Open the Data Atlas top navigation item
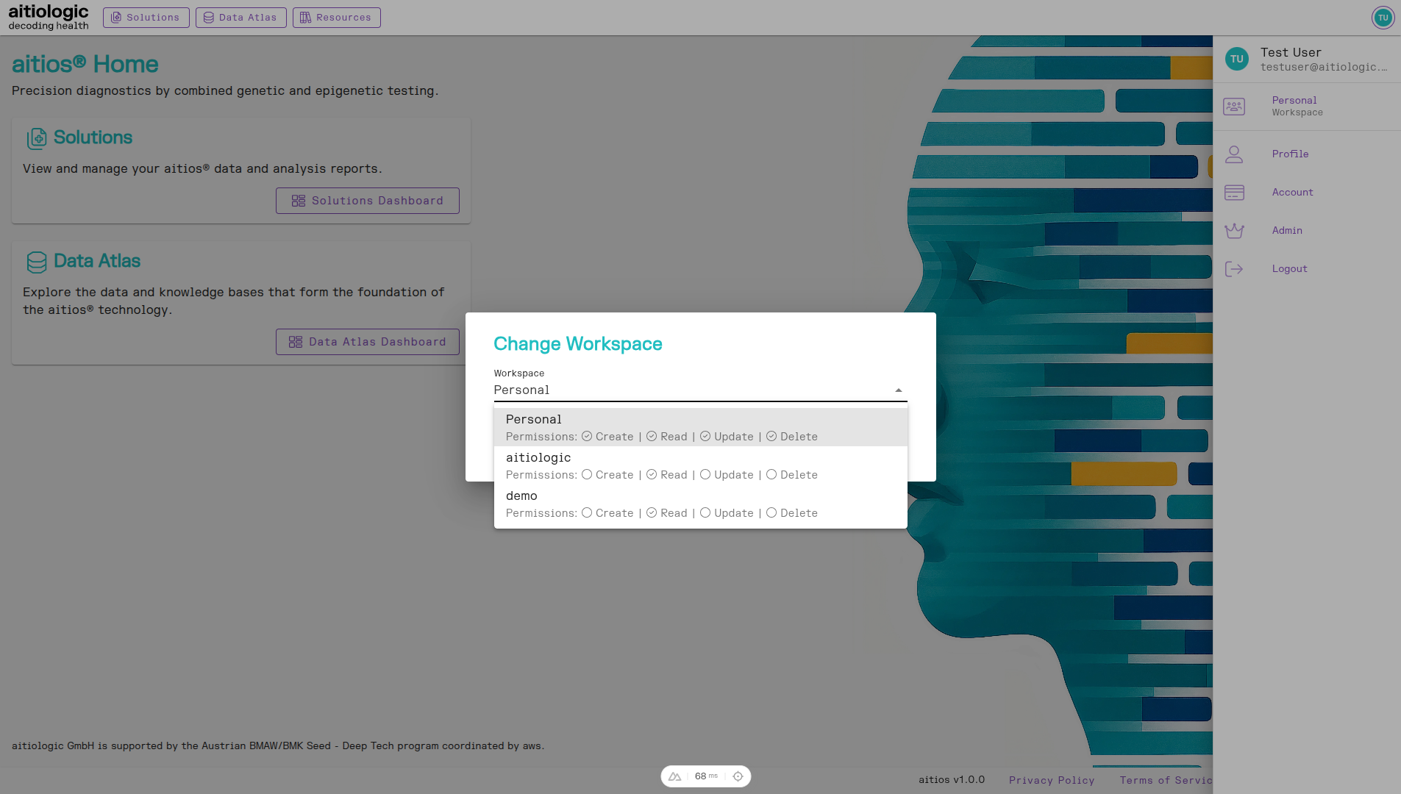 [240, 18]
